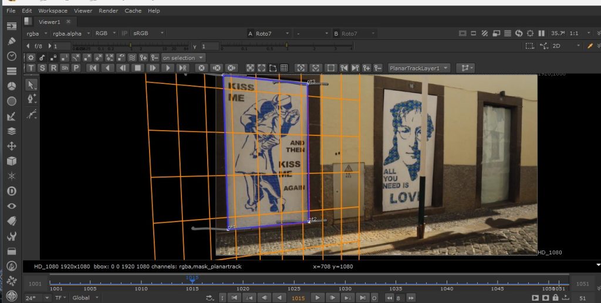Select the curve points tool in viewer sidebar
Viewport: 601px width, 303px height.
(x=32, y=114)
